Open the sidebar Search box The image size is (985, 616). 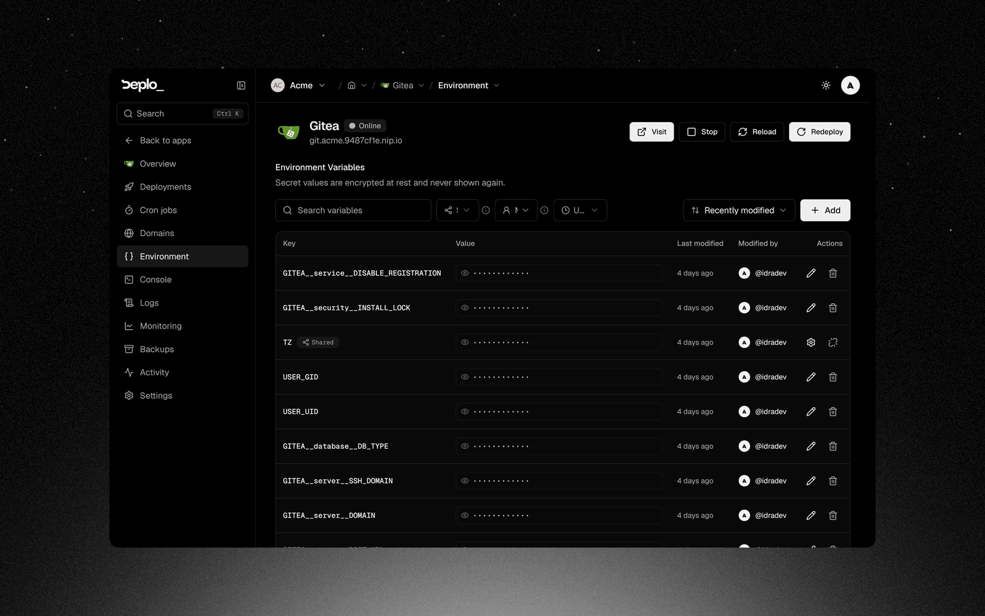tap(182, 114)
